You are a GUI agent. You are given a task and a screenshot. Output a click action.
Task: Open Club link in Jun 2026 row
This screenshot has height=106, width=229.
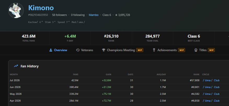[x=217, y=87]
